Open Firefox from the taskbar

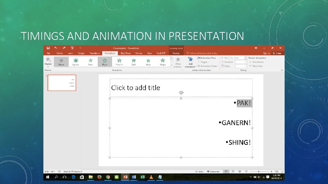click(x=99, y=177)
